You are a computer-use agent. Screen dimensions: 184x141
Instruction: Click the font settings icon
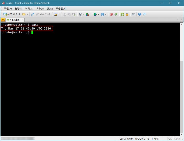click(x=102, y=14)
